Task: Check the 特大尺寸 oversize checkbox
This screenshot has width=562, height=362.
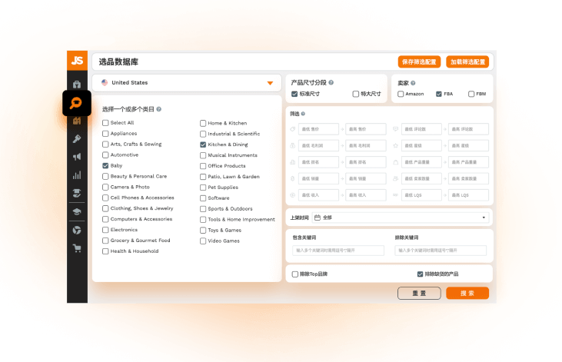Action: tap(355, 94)
